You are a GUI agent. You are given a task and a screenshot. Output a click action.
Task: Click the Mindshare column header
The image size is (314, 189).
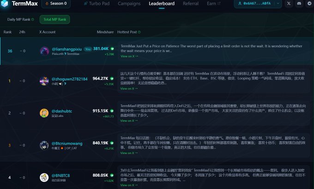tap(105, 32)
